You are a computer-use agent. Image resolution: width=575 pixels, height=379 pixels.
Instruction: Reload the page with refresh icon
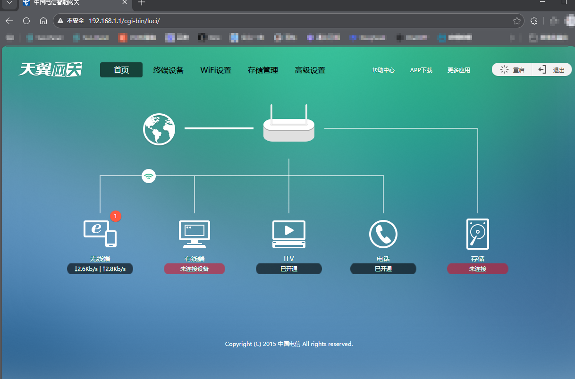pos(26,21)
